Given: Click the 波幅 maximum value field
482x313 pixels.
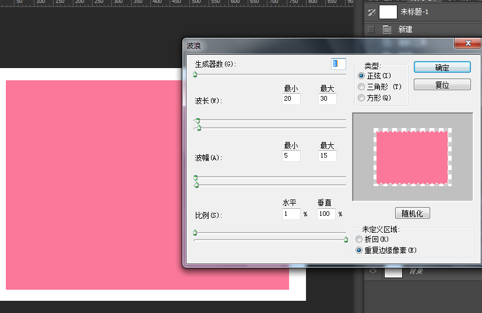Looking at the screenshot, I should coord(328,155).
